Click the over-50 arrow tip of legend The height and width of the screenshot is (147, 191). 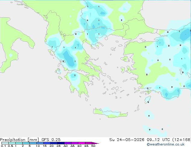tap(95, 143)
